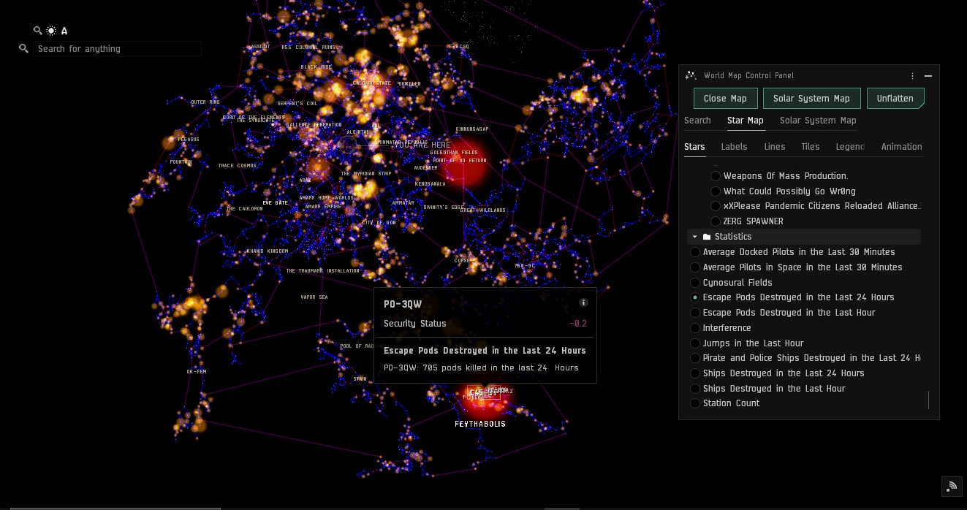Focus the 'Search for anything' input field
This screenshot has height=510, width=967.
tap(117, 49)
